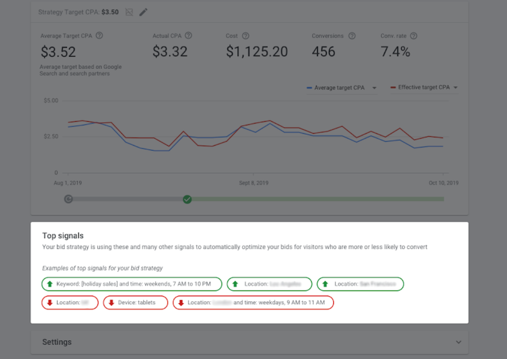Image resolution: width=507 pixels, height=359 pixels.
Task: Click the first red Location signal chip
Action: coord(70,303)
